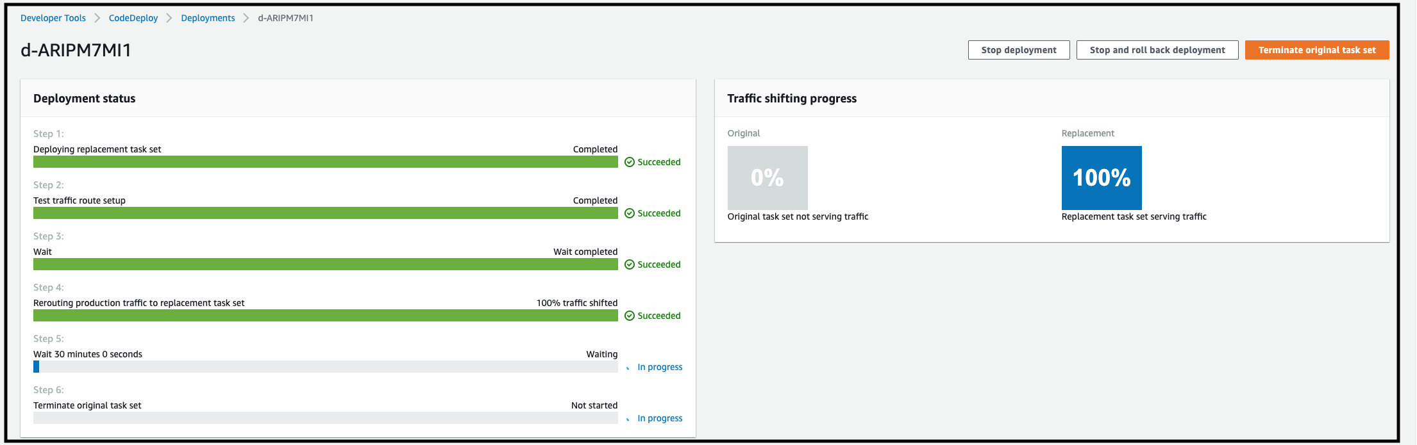
Task: Click Stop and roll back deployment
Action: (1157, 50)
